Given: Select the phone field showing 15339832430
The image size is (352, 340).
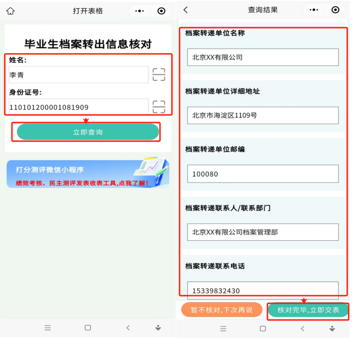Looking at the screenshot, I should (x=263, y=290).
